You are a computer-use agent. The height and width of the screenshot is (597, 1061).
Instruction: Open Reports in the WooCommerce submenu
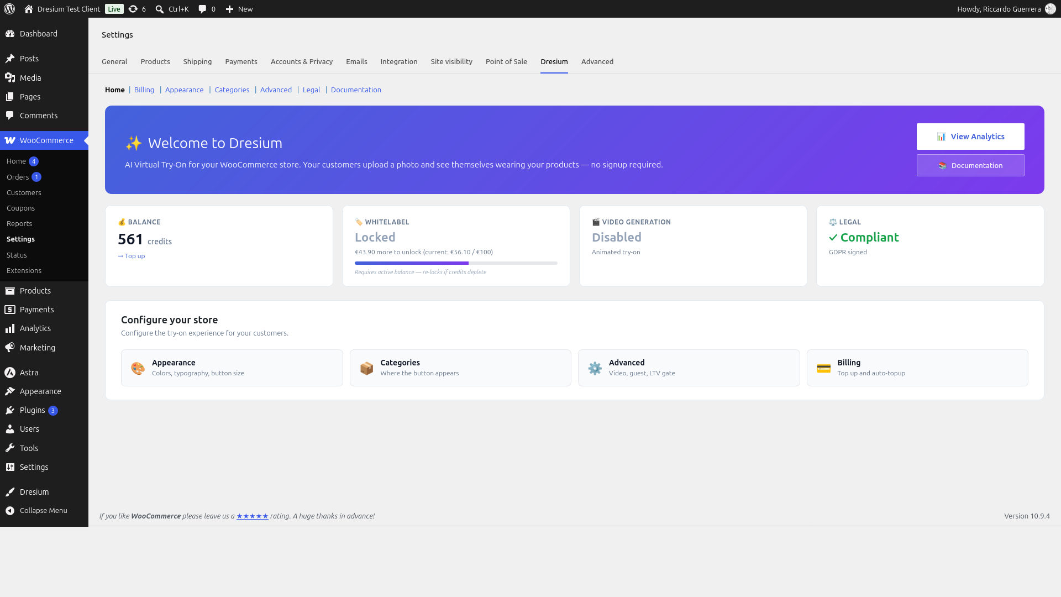(x=19, y=224)
